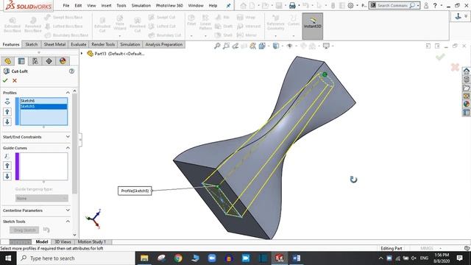The width and height of the screenshot is (471, 265).
Task: Open Google Chrome from the taskbar
Action: click(178, 258)
